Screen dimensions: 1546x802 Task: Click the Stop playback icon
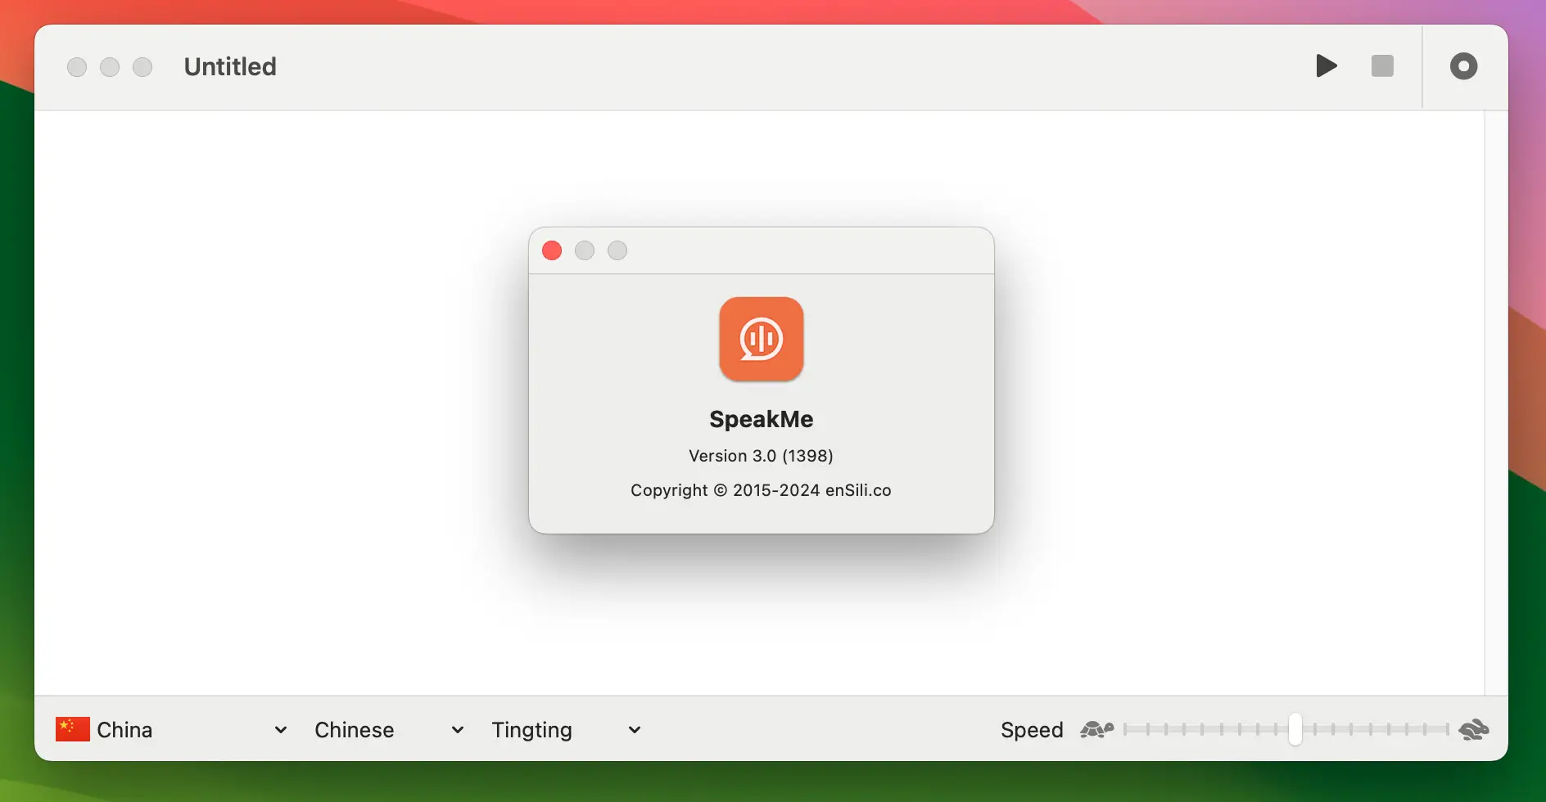[x=1382, y=66]
